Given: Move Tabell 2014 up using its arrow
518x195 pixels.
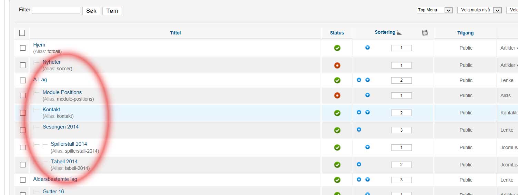Looking at the screenshot, I should (359, 164).
